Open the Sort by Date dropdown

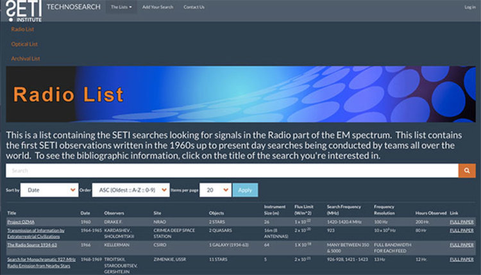(49, 190)
